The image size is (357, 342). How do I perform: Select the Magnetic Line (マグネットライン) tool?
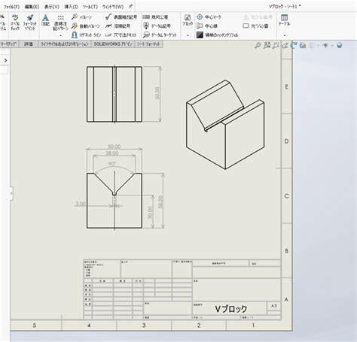(86, 35)
